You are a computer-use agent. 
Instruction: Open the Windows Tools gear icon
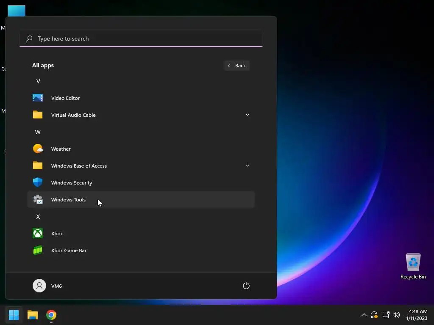(38, 199)
